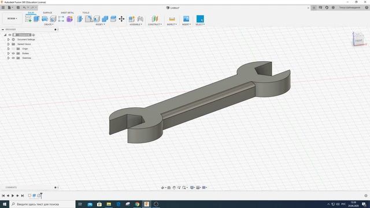This screenshot has width=370, height=208.
Task: Select the Create Sketch tool
Action: click(28, 19)
